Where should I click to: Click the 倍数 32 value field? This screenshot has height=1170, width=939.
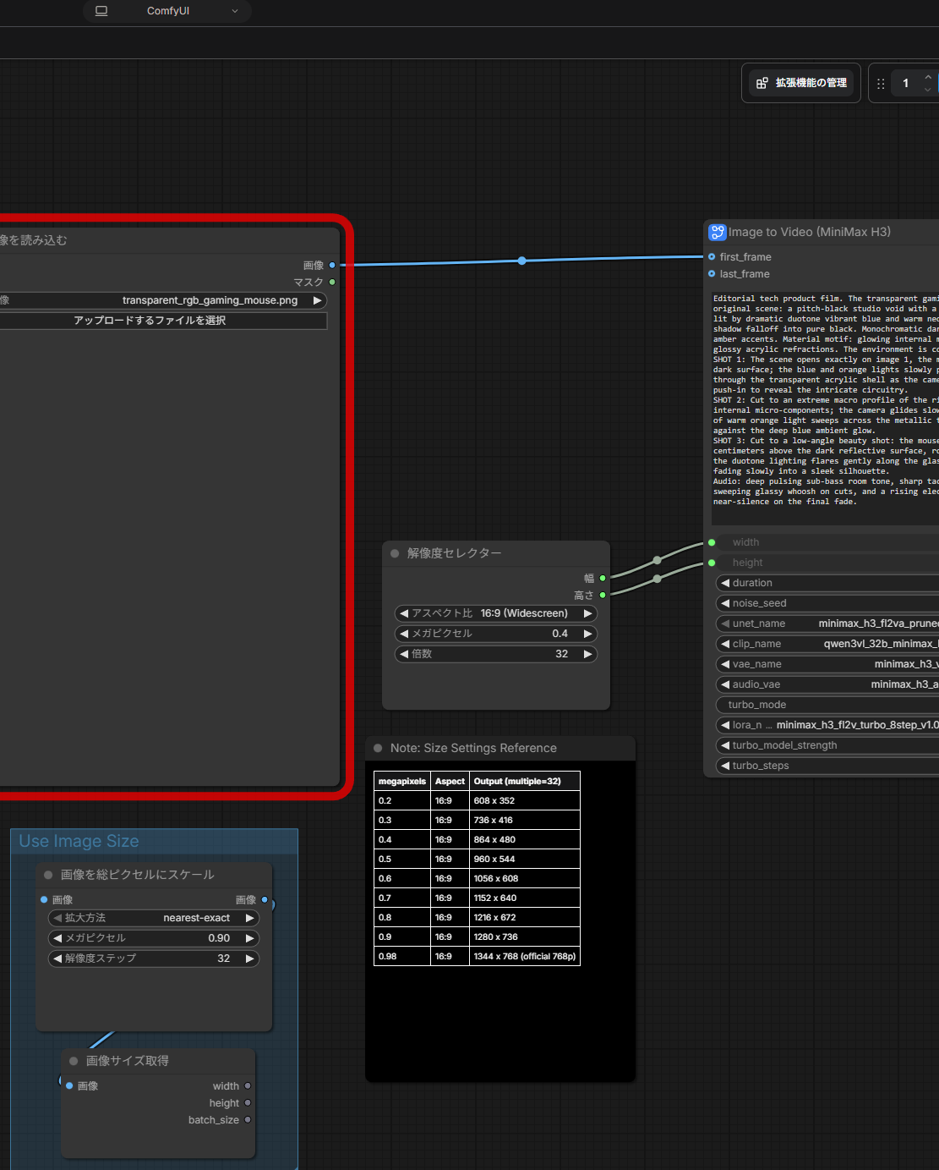click(496, 654)
